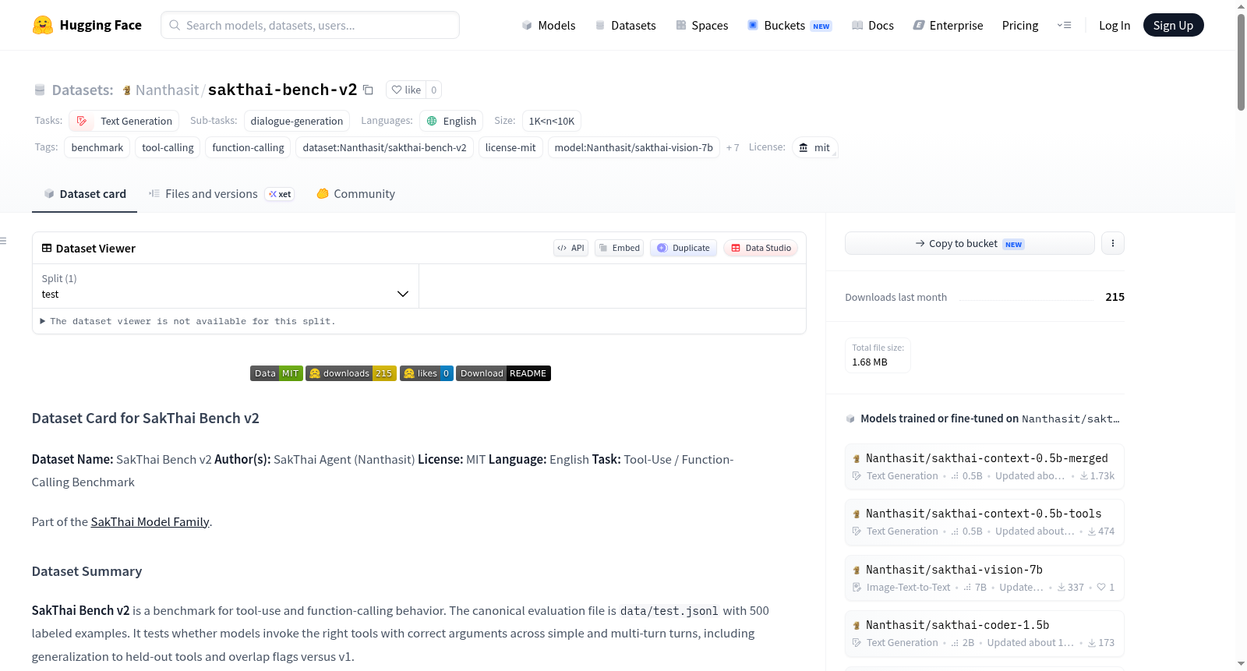1247x671 pixels.
Task: Click the Downloads last month value 215
Action: pos(1115,297)
